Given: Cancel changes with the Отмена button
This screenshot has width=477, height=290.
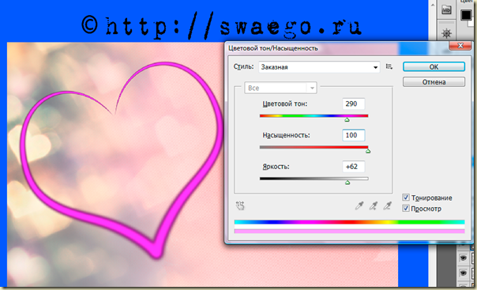Looking at the screenshot, I should pyautogui.click(x=434, y=82).
